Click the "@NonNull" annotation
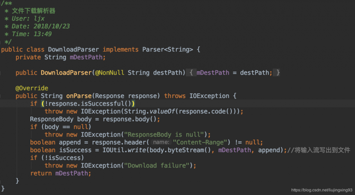Screen dimensions: 355x195 (110, 73)
